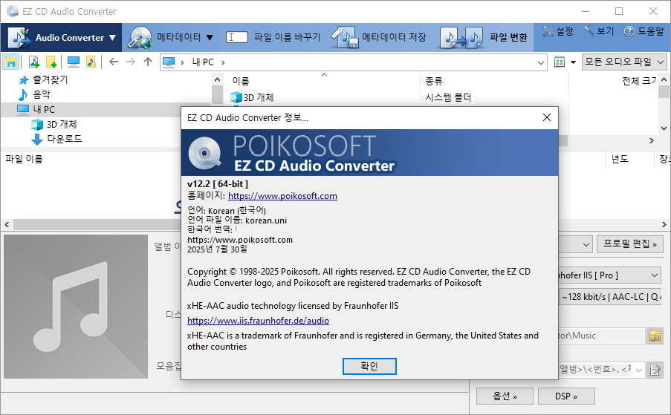Go forward with the right arrow

coord(131,62)
